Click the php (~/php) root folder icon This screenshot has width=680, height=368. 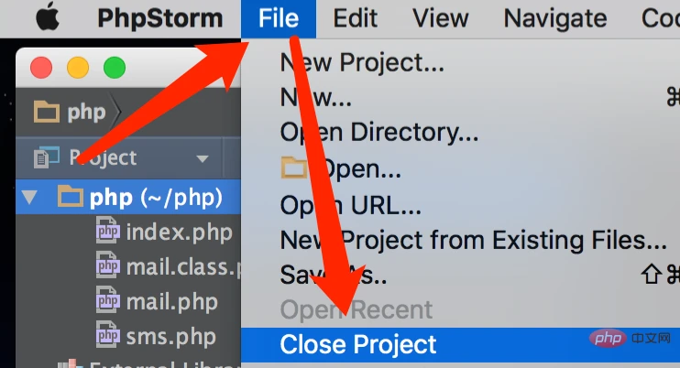[x=71, y=197]
